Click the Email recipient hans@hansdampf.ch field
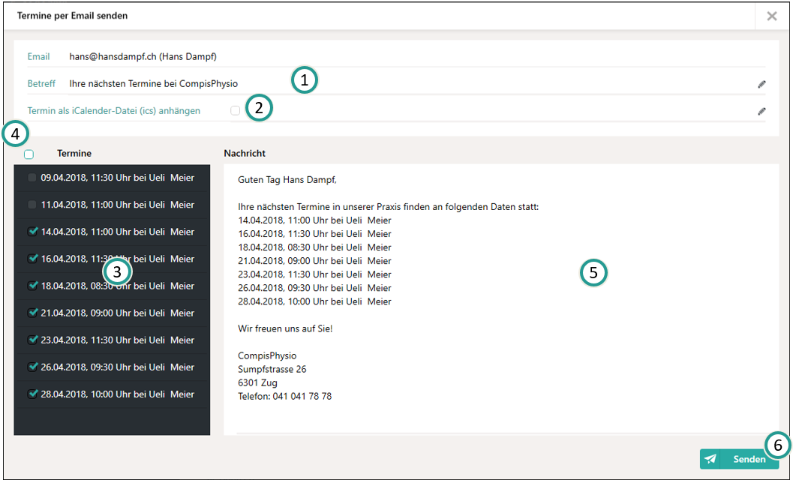This screenshot has width=793, height=480. (416, 57)
